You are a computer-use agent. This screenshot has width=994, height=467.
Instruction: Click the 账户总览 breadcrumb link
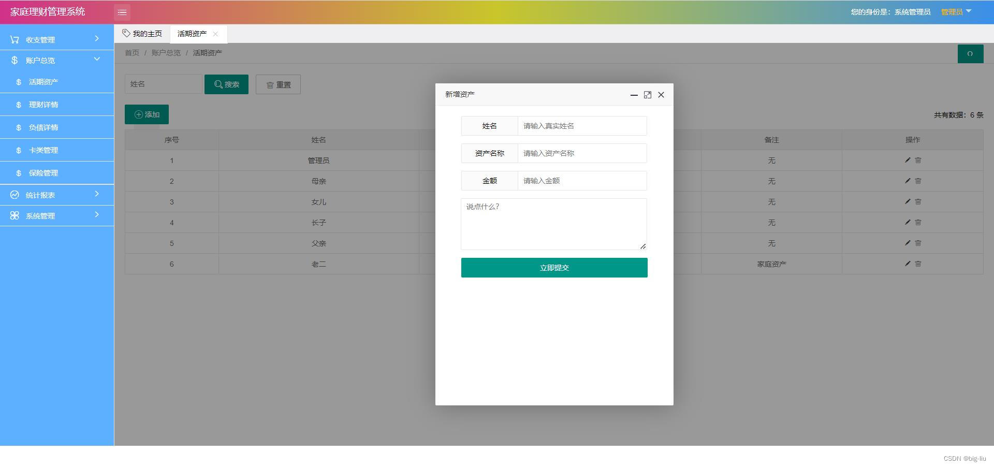[x=166, y=53]
